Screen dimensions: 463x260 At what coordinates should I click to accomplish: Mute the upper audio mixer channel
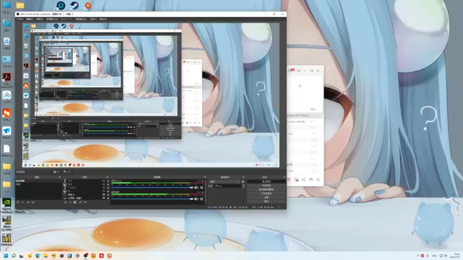pos(196,187)
